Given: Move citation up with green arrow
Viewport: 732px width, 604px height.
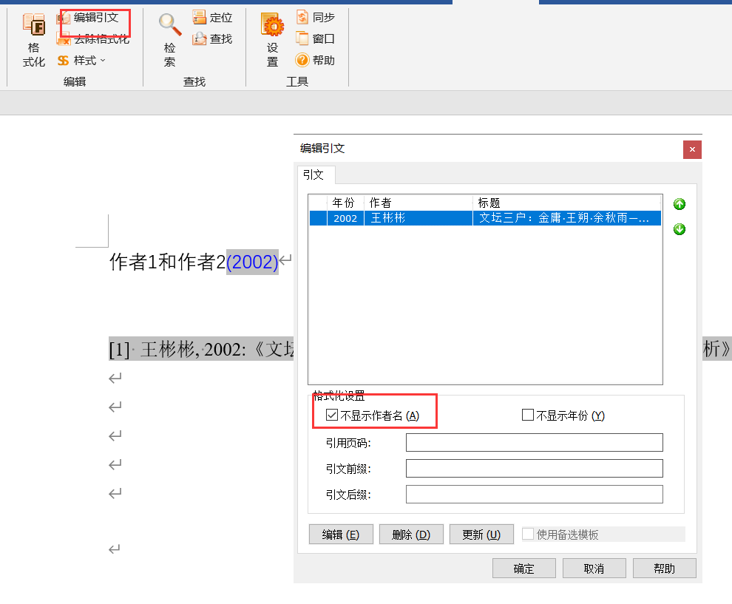Looking at the screenshot, I should [680, 204].
